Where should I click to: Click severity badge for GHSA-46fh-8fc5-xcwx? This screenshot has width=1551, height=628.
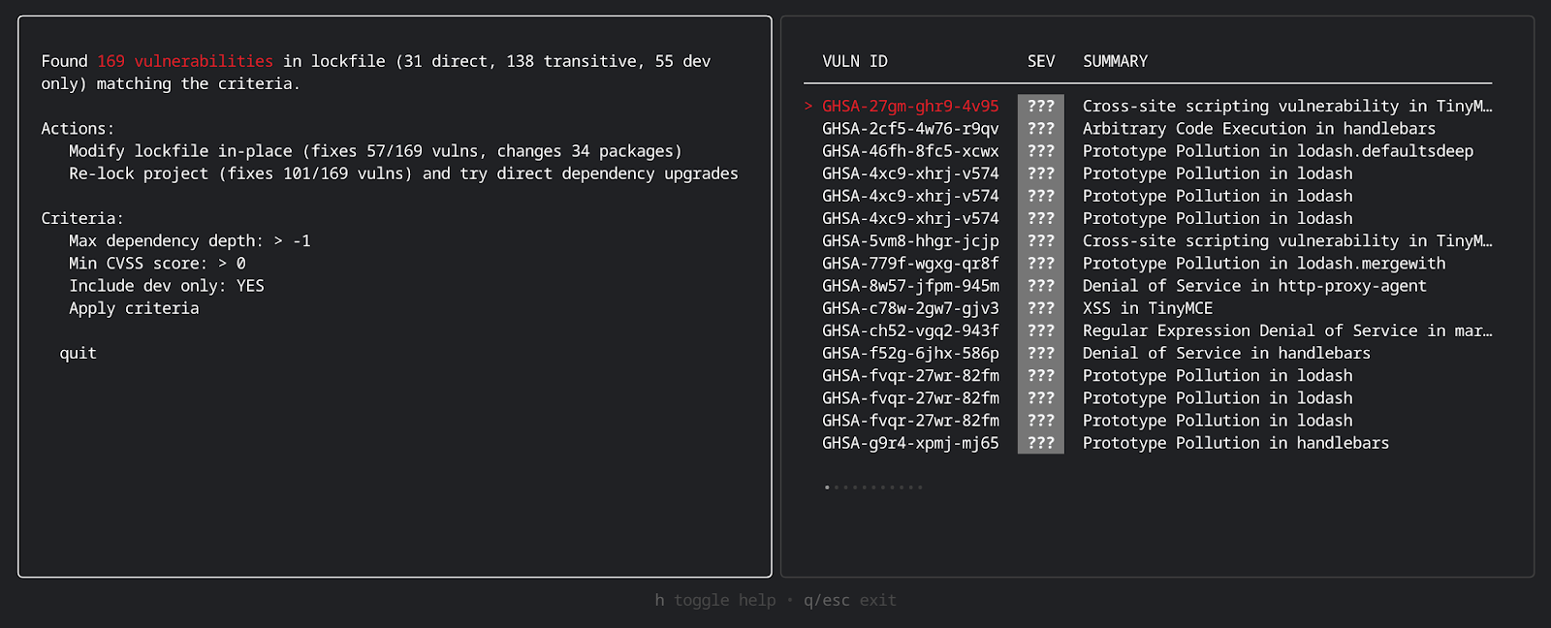coord(1041,151)
